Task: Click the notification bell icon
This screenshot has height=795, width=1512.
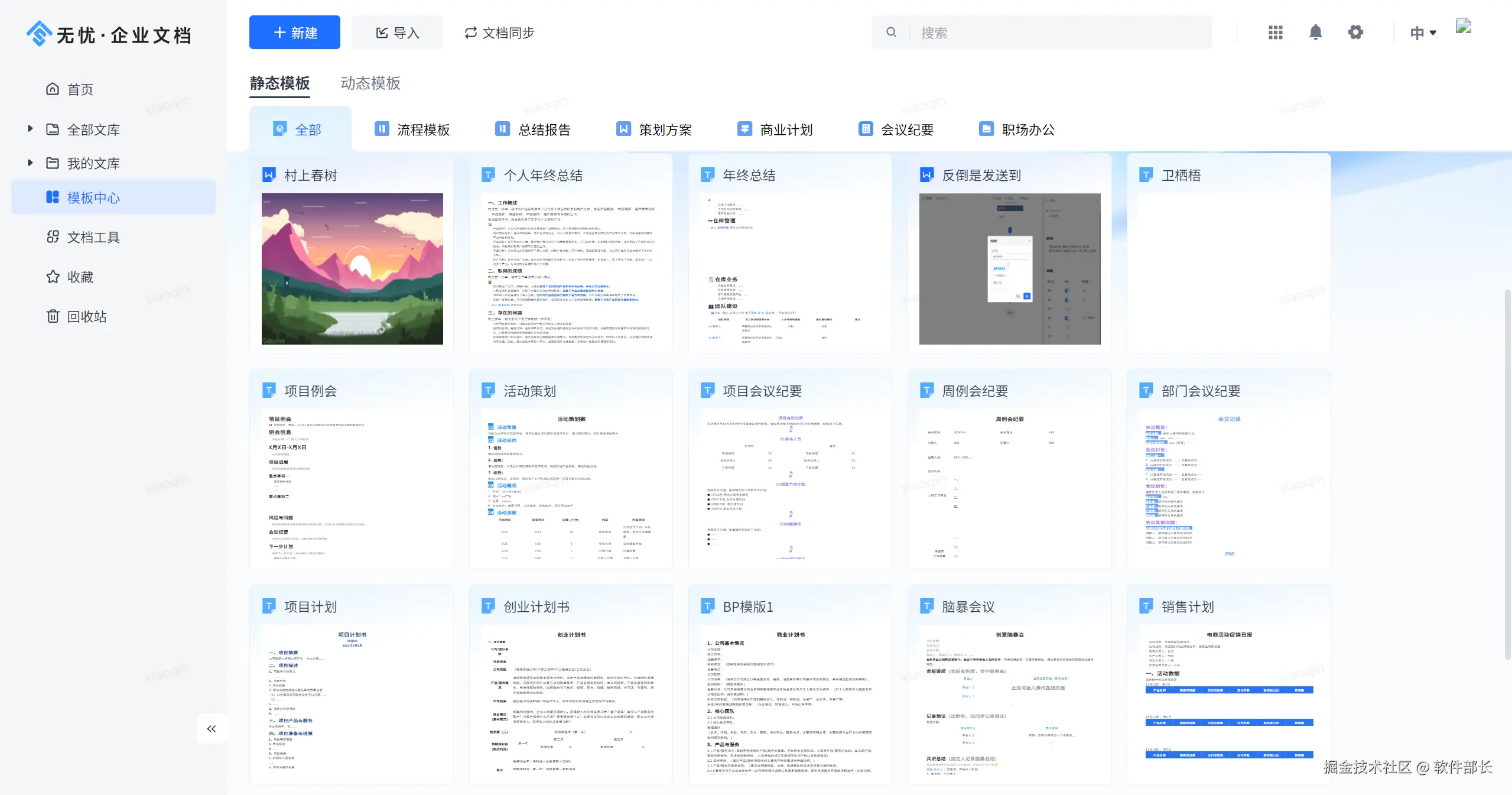Action: click(x=1315, y=32)
